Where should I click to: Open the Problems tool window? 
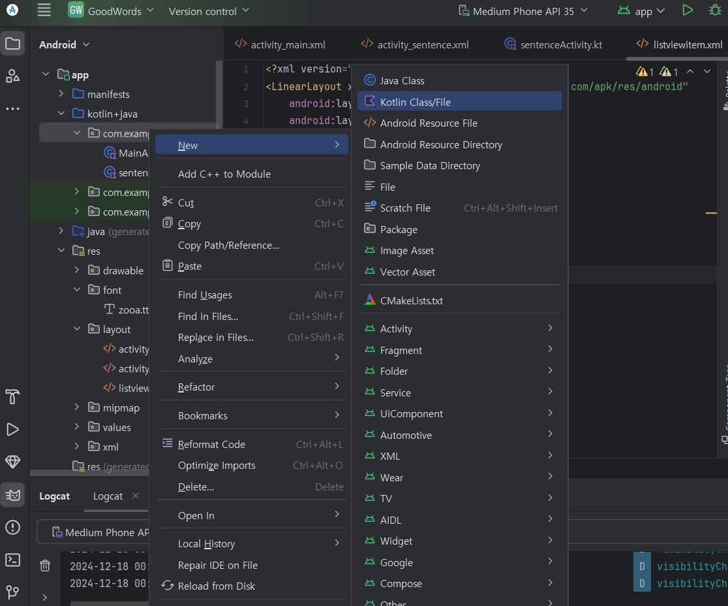tap(12, 528)
